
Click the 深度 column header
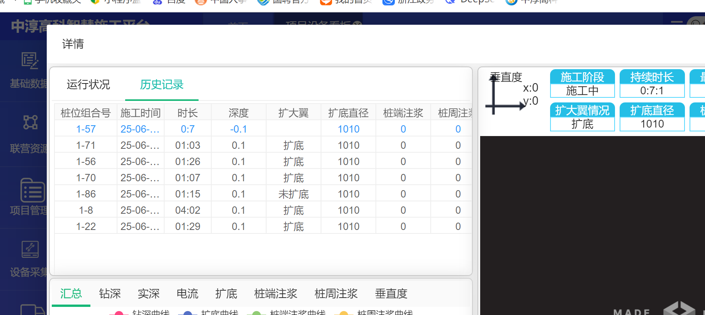[x=238, y=113]
